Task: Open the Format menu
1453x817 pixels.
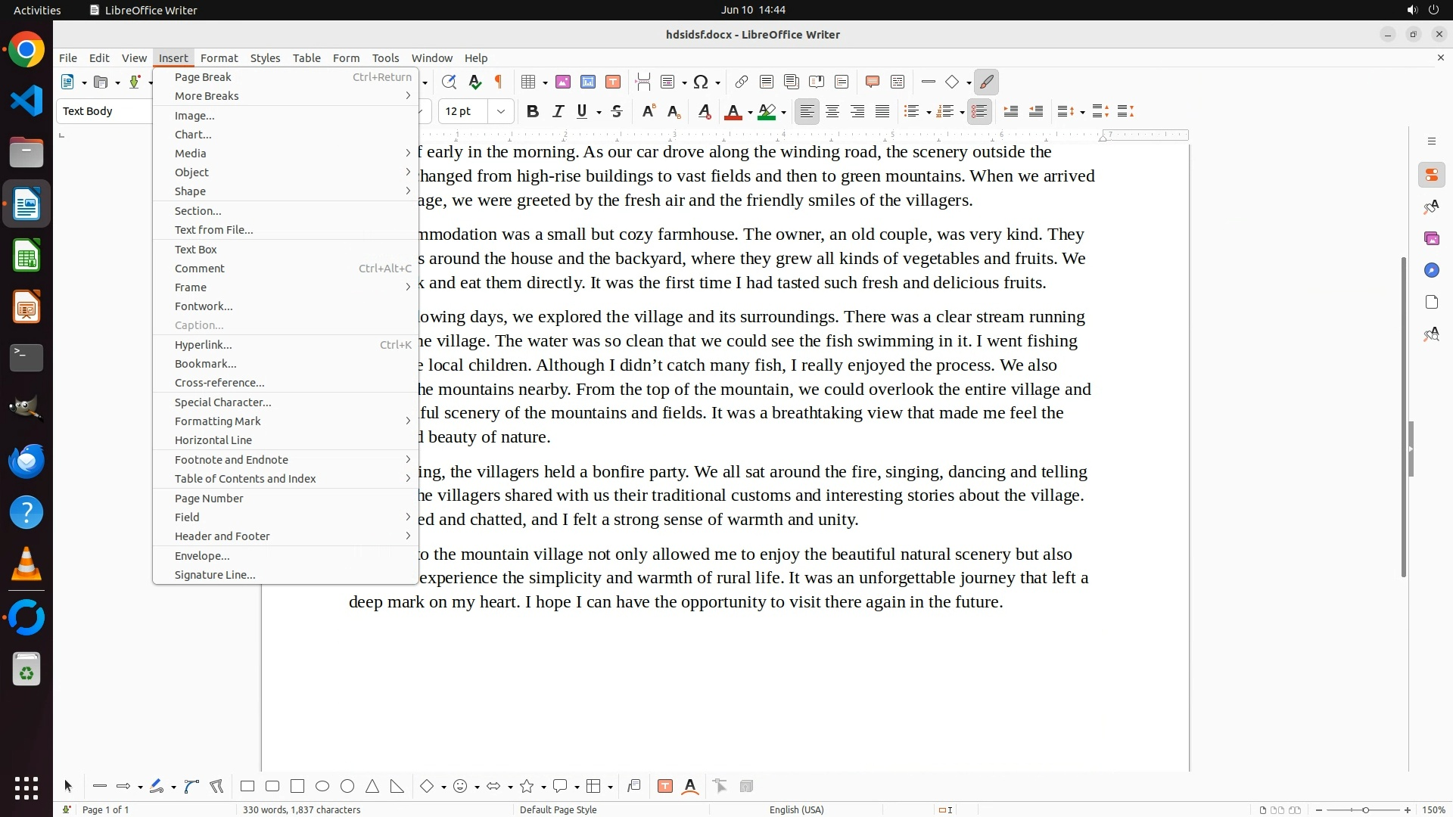Action: point(219,58)
